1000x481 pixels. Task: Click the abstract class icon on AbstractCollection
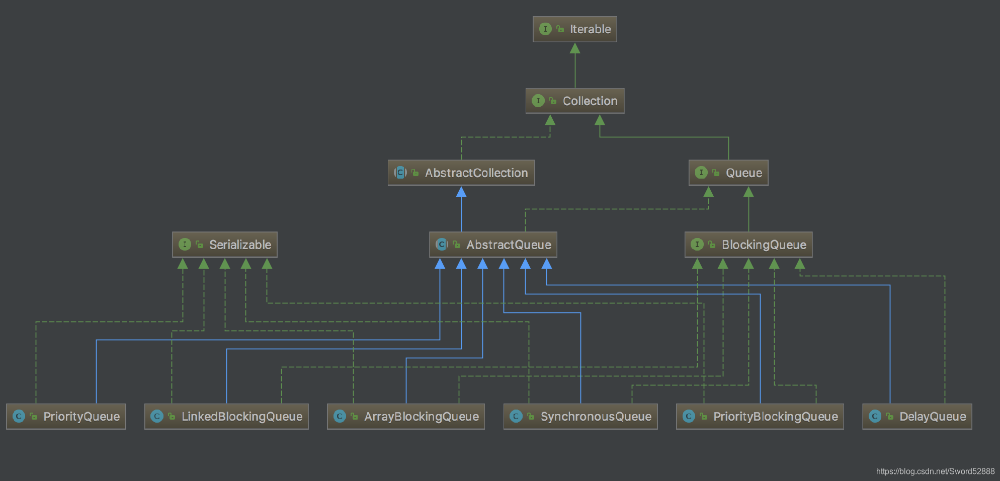pyautogui.click(x=400, y=173)
